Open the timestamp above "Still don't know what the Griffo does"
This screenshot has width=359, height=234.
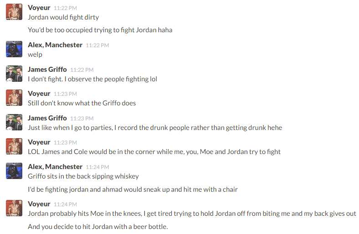pyautogui.click(x=65, y=94)
